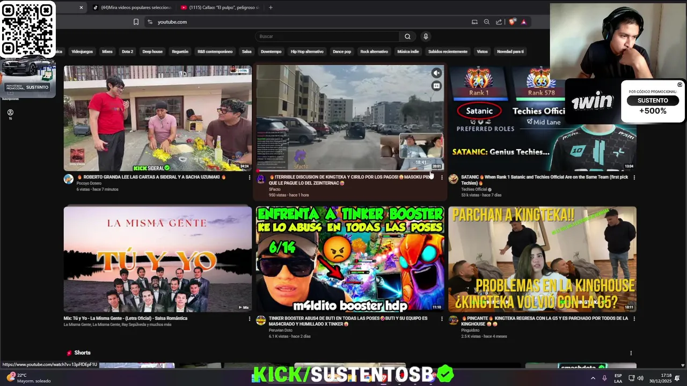Open the 'Parchan a Kingteka' video thumbnail

543,259
